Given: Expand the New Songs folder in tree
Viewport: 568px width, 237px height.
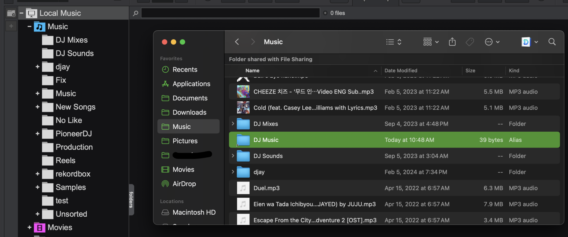Looking at the screenshot, I should point(38,107).
